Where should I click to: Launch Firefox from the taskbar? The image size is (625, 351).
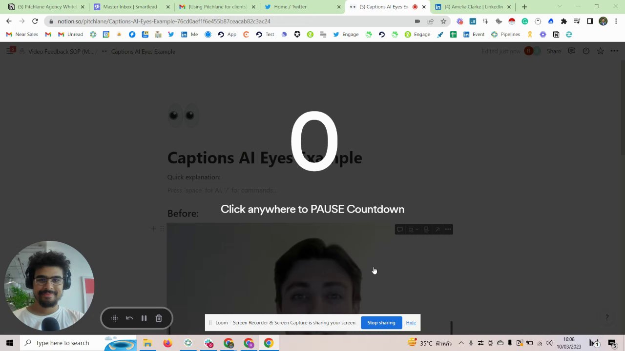[167, 343]
